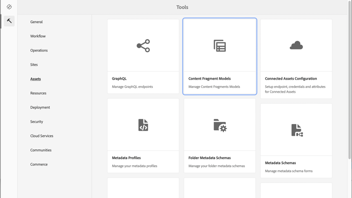Select the Assets category

tap(36, 79)
